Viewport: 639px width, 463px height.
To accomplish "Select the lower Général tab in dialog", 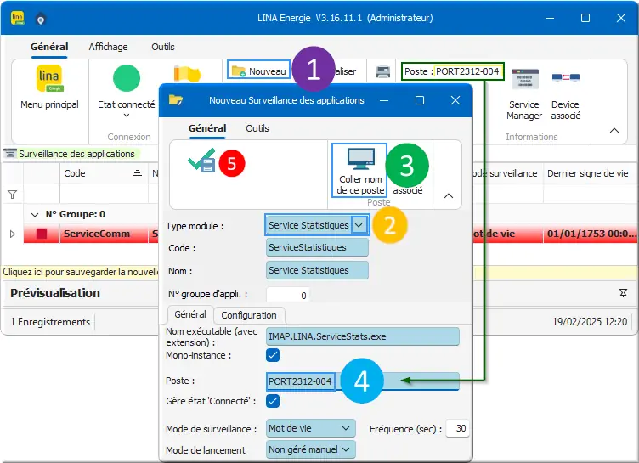I will click(190, 314).
